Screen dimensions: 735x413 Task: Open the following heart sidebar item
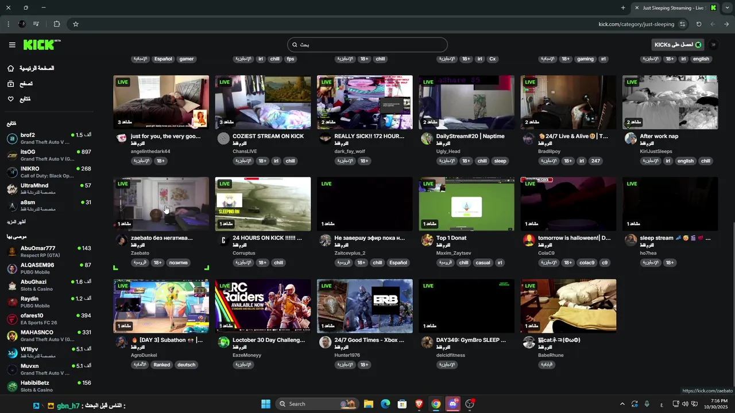click(19, 99)
